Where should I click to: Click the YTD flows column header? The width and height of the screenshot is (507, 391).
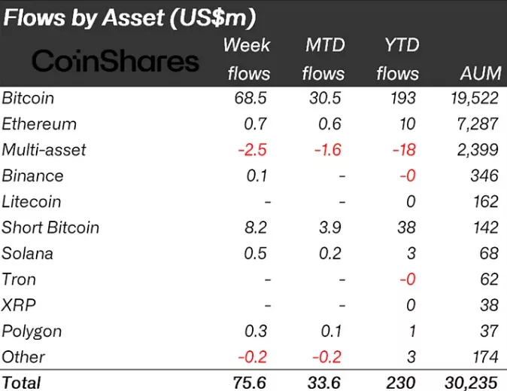tap(398, 59)
